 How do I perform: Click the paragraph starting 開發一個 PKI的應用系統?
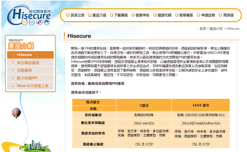150,53
